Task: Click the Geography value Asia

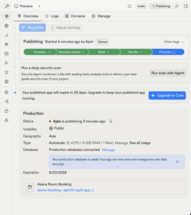Action: [52, 136]
